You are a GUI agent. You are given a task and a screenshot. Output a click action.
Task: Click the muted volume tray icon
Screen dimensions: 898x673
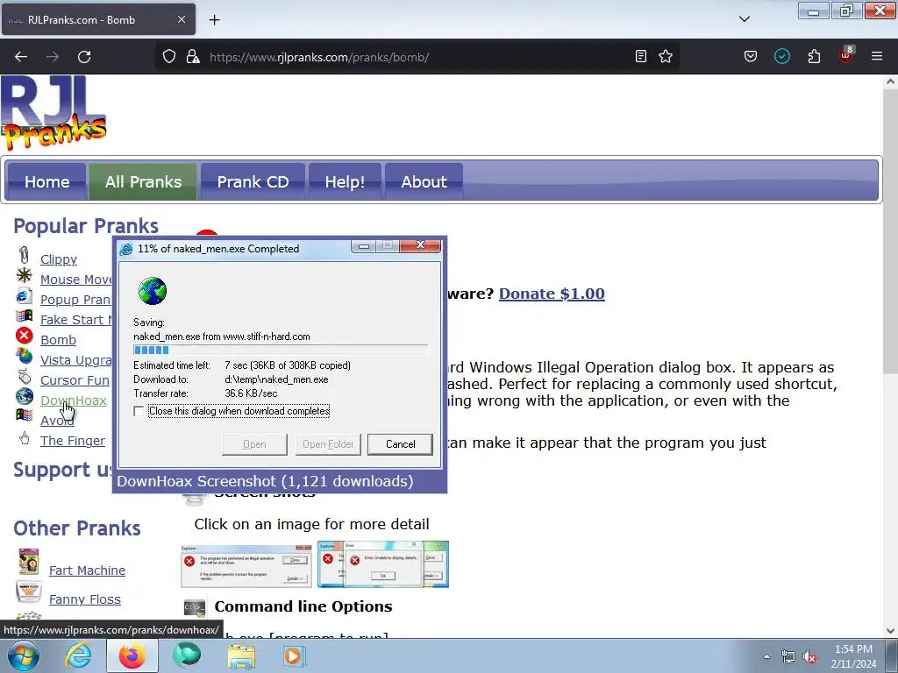(x=809, y=657)
